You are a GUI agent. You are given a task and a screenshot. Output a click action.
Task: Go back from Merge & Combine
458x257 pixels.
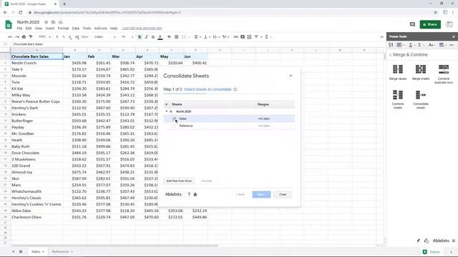(391, 55)
